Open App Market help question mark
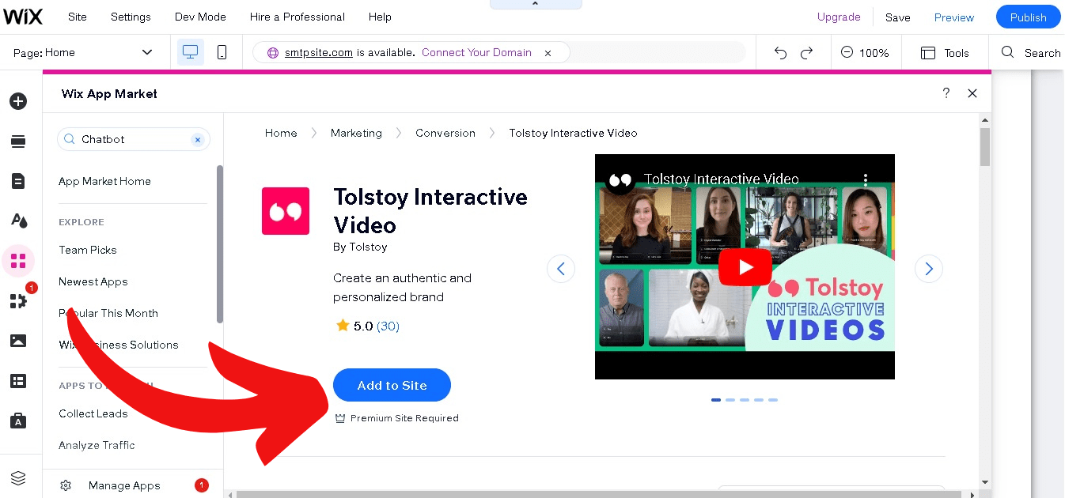 (x=946, y=93)
